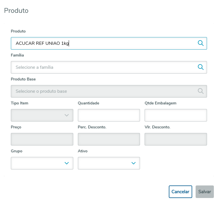
Task: Focus the Produto text field containing ACUCAR REF UNIAO
Action: point(103,43)
